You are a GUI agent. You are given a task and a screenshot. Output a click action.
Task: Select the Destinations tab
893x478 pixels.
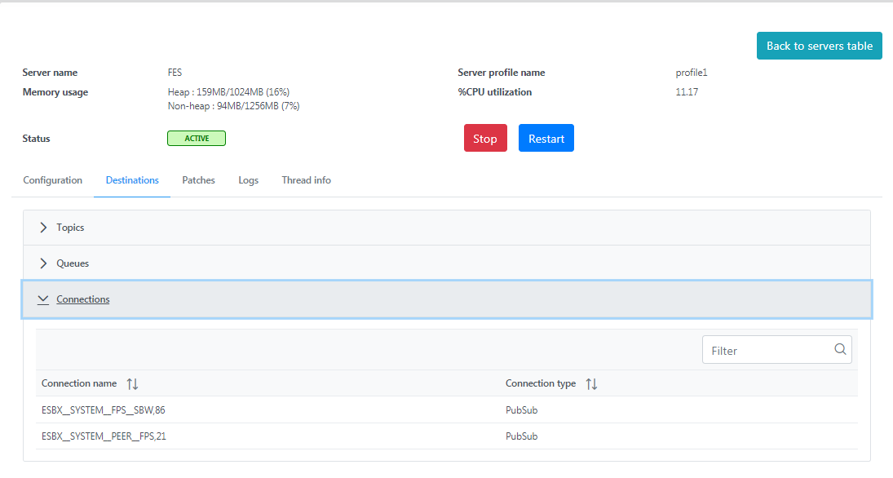pos(132,180)
